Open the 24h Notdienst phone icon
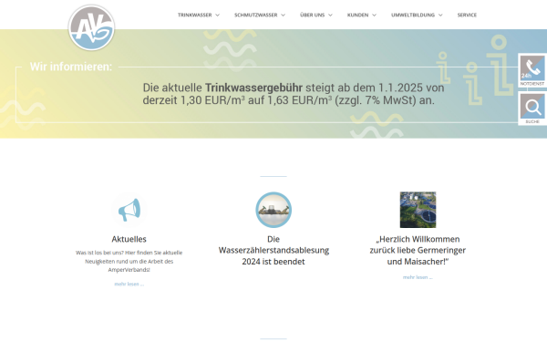 point(532,71)
